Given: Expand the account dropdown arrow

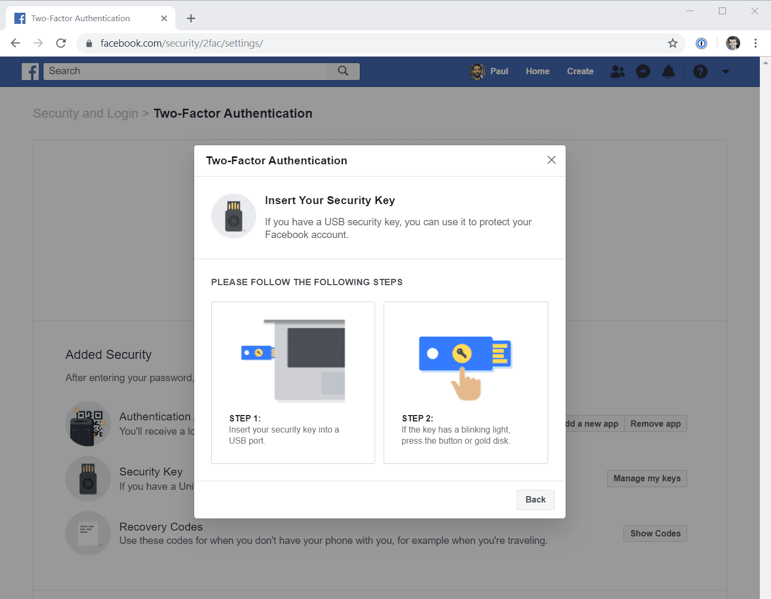Looking at the screenshot, I should pos(725,72).
